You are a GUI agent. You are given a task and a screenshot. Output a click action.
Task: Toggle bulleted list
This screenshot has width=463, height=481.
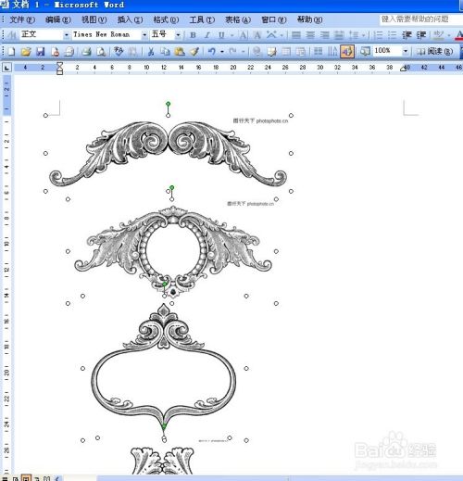point(392,35)
